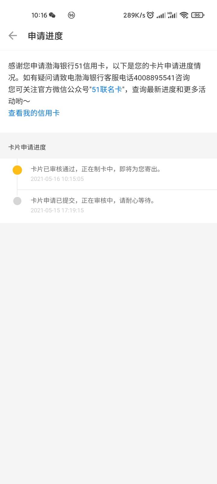Tap the battery indicator showing 96
The image size is (217, 484).
pyautogui.click(x=198, y=15)
